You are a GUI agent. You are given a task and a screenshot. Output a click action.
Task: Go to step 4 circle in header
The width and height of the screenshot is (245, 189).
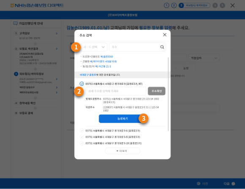click(x=215, y=5)
